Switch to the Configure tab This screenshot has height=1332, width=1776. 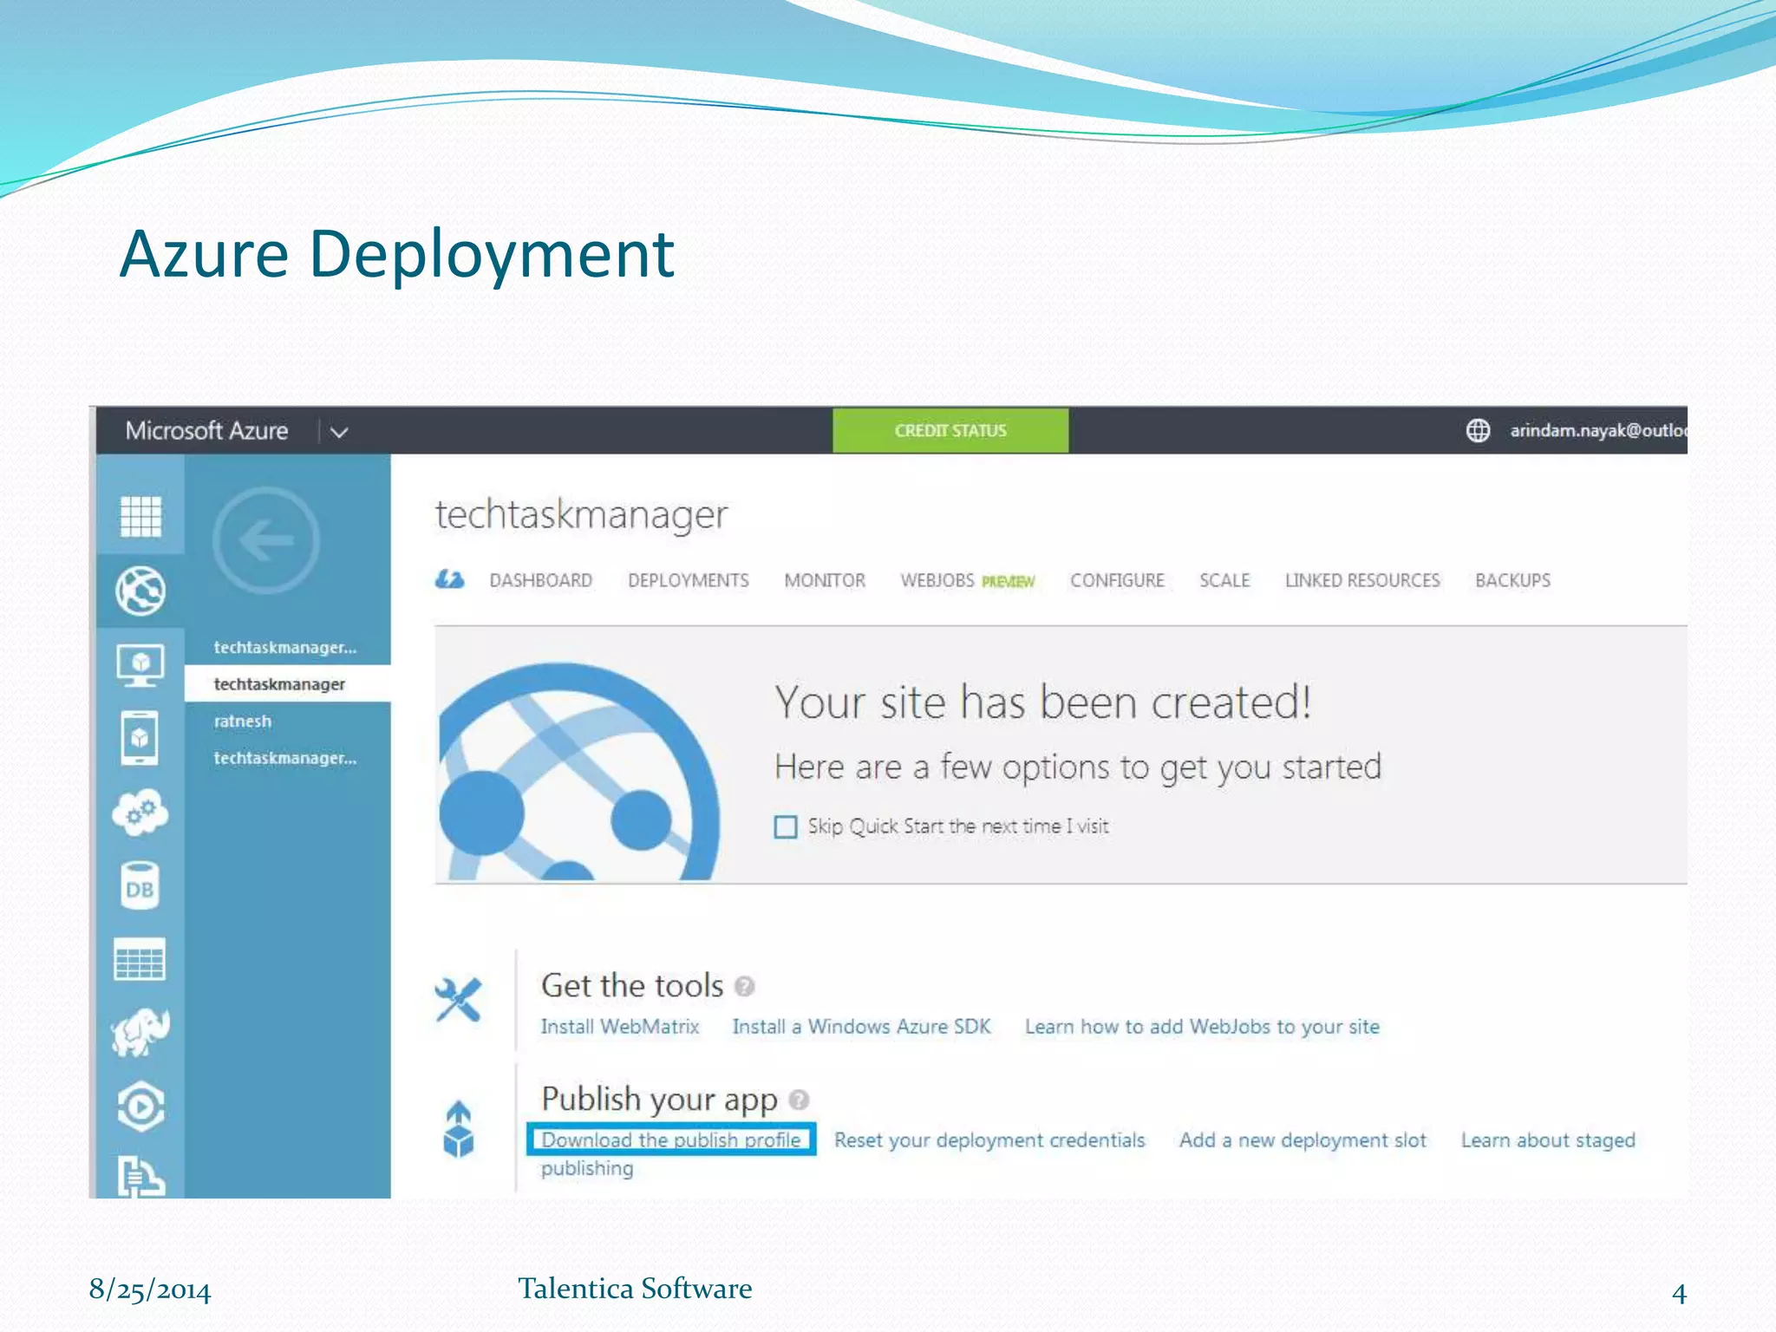click(1117, 580)
